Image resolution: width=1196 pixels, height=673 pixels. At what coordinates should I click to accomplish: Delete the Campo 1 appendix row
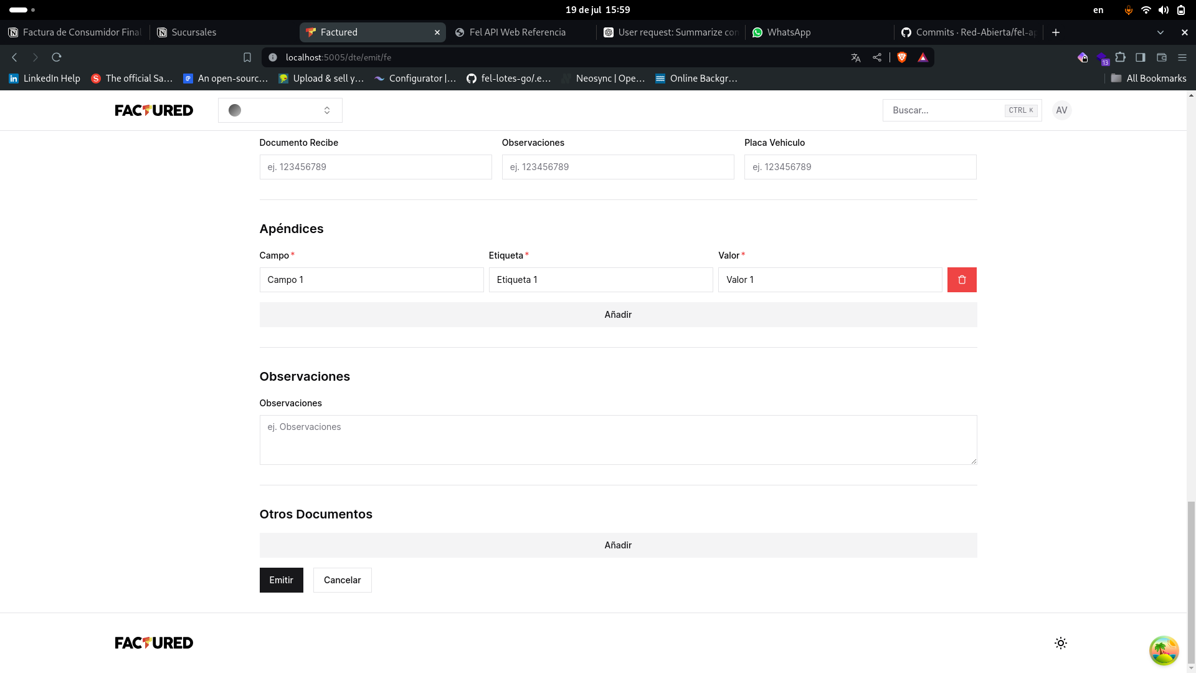pos(962,280)
